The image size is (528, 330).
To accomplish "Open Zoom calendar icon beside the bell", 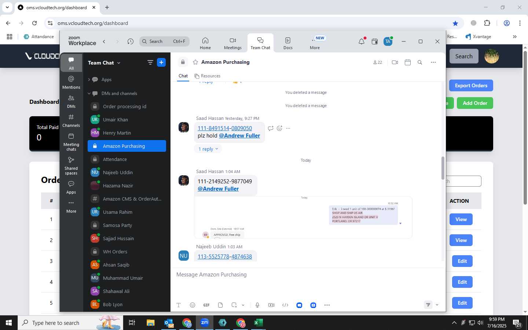I will [x=375, y=41].
